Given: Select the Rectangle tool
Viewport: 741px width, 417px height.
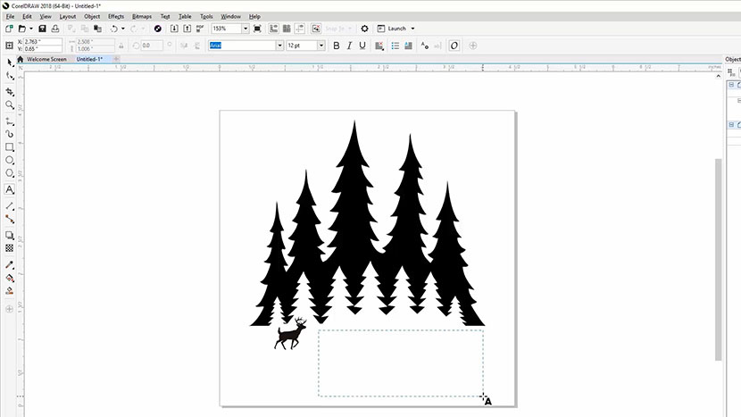Looking at the screenshot, I should tap(10, 146).
